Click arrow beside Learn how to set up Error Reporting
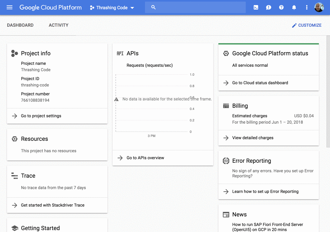The width and height of the screenshot is (330, 232). [226, 191]
